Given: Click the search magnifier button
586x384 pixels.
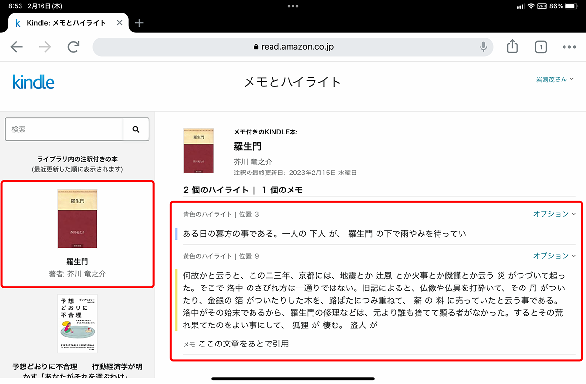Looking at the screenshot, I should 136,129.
